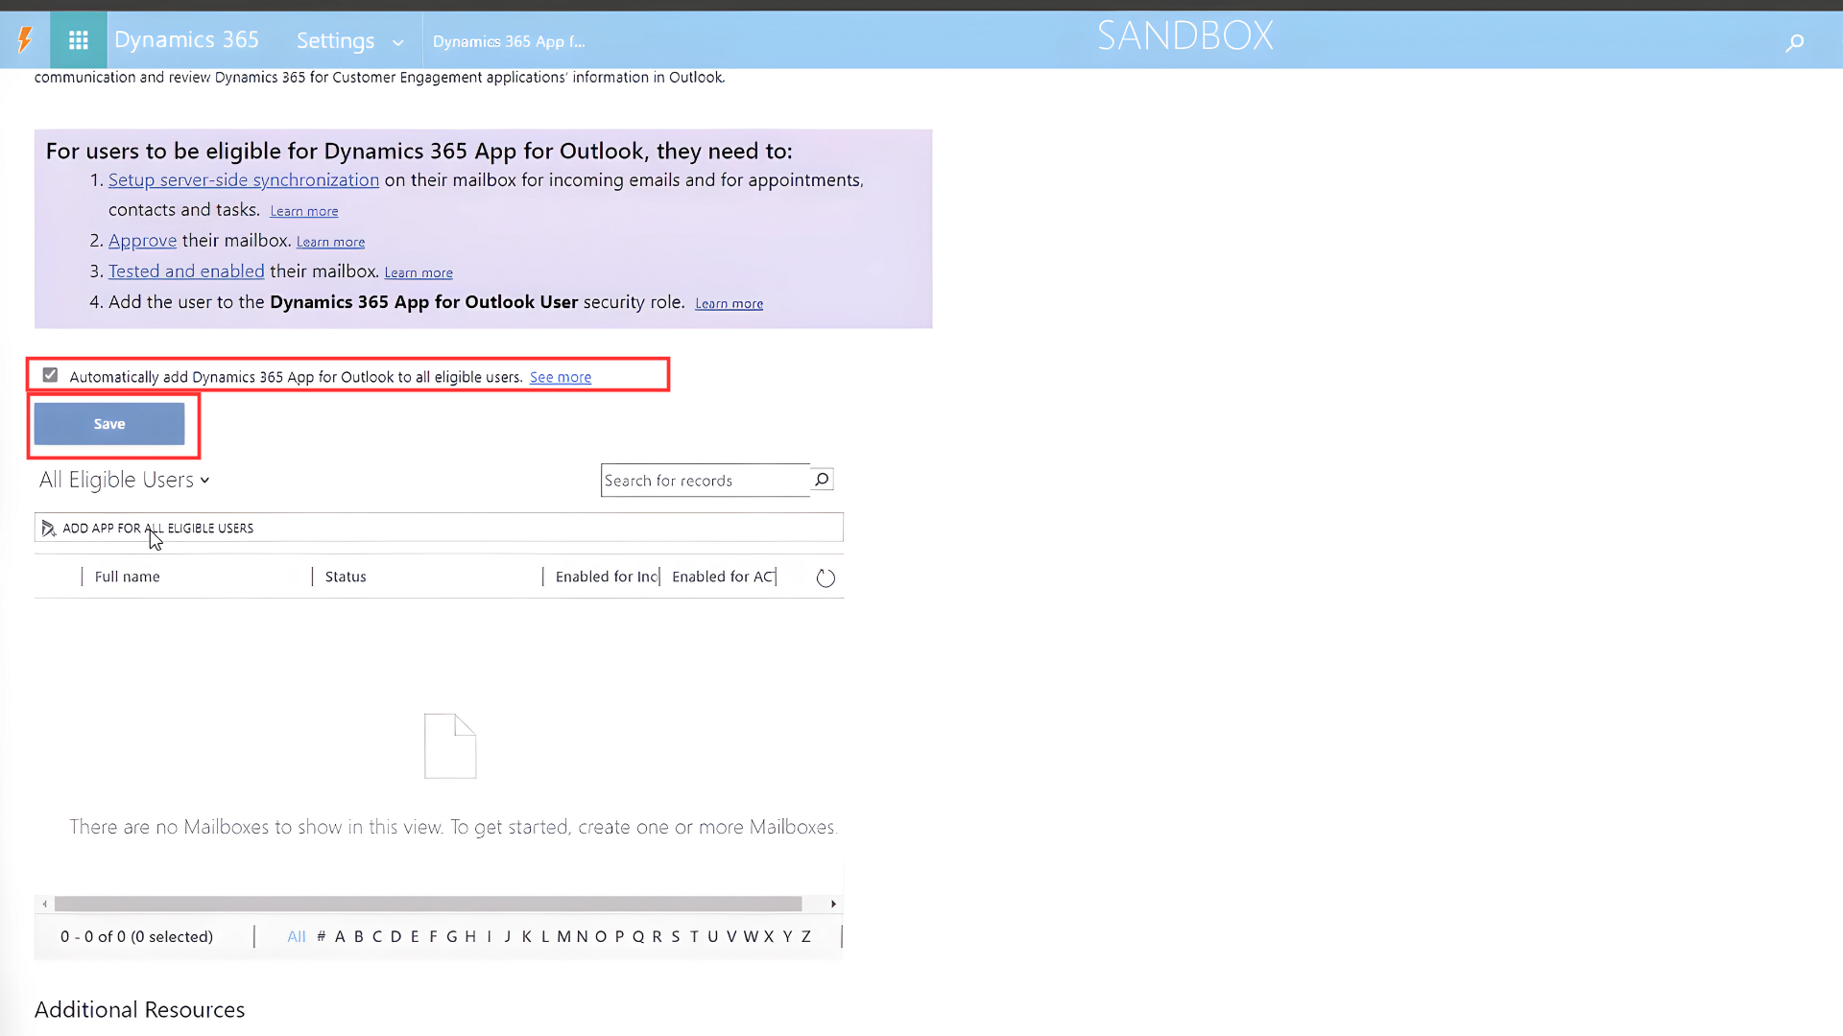Screen dimensions: 1843x1036
Task: Filter index by letter Z
Action: point(806,937)
